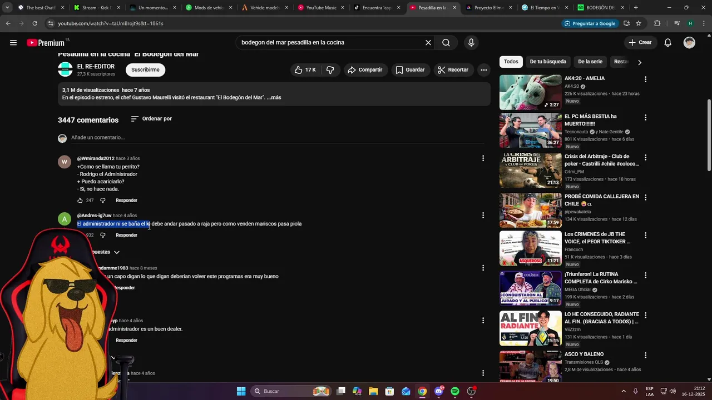The image size is (712, 400).
Task: Open Crisis del Arbitraje video title
Action: (602, 160)
